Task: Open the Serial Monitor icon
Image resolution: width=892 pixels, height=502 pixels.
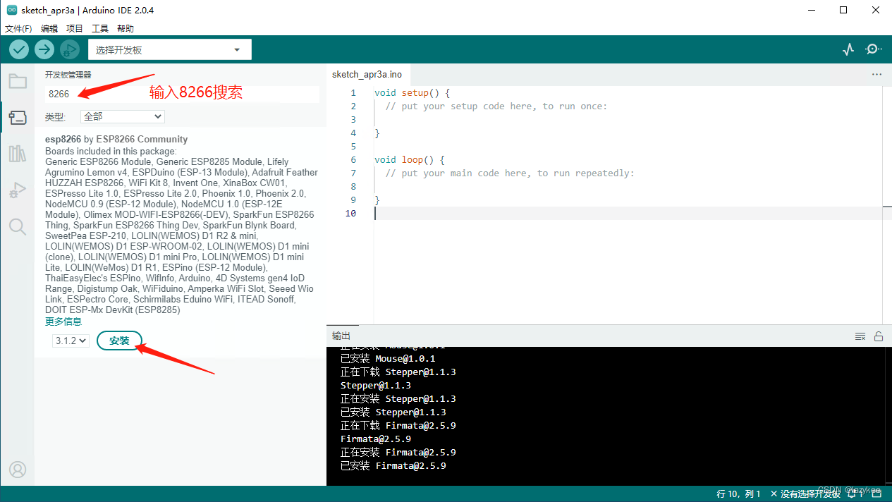Action: pyautogui.click(x=873, y=49)
